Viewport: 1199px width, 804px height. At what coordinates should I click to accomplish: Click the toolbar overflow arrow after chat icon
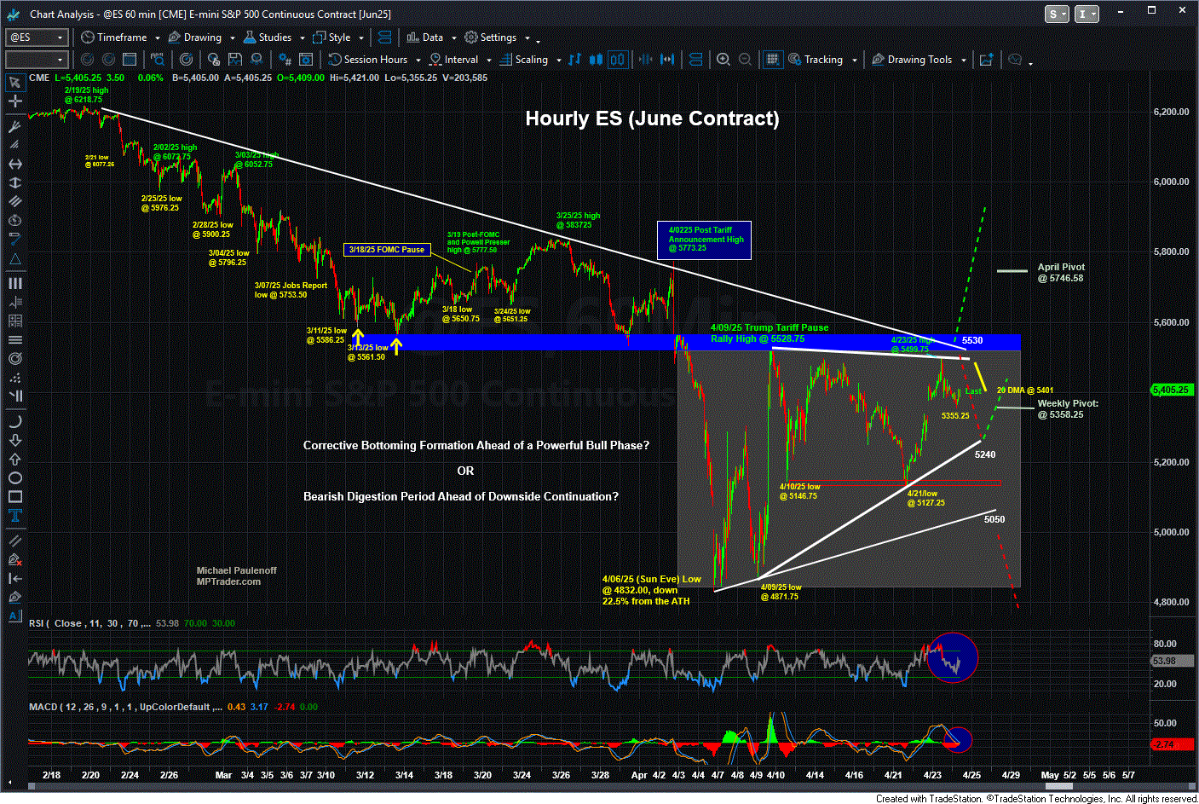click(x=1030, y=62)
